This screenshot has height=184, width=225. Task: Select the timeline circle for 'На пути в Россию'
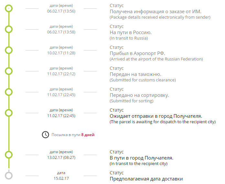click(9, 29)
